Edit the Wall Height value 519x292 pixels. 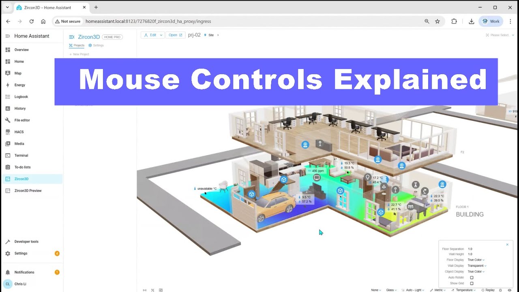pos(470,254)
